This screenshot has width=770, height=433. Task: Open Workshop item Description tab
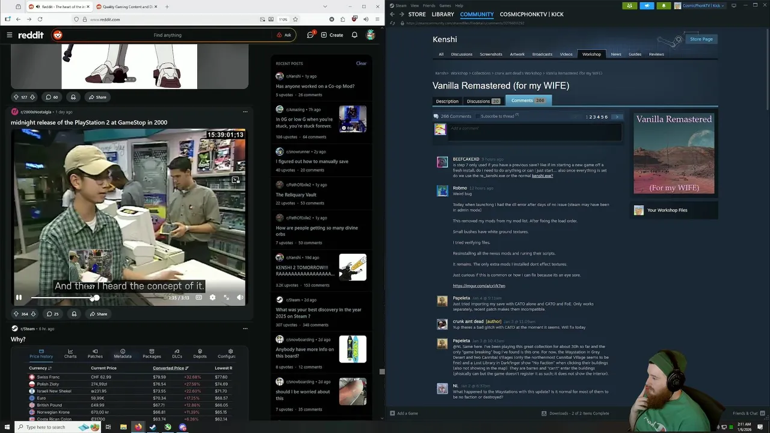tap(447, 101)
